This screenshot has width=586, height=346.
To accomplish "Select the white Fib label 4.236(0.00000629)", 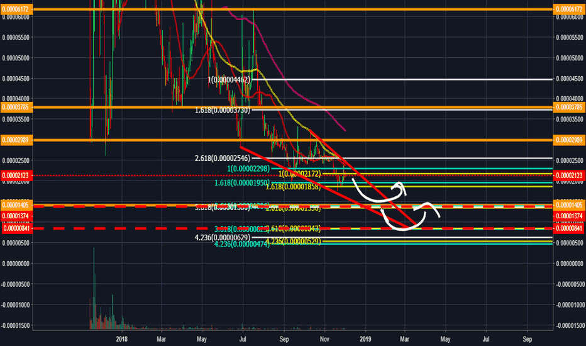I will [223, 238].
